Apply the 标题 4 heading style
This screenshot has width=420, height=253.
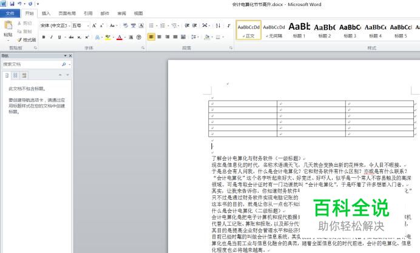click(x=375, y=30)
